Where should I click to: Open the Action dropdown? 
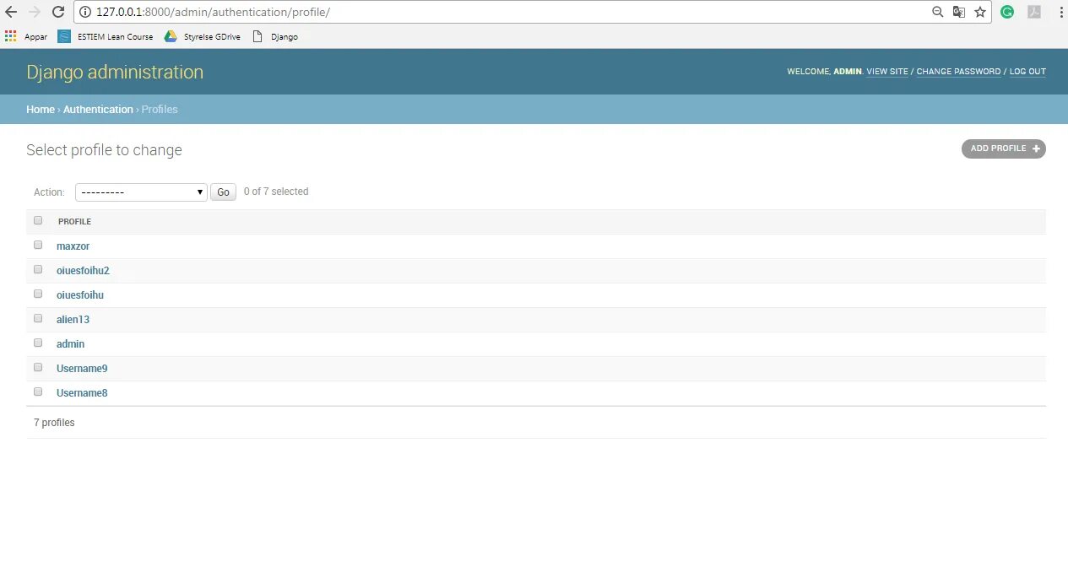141,192
